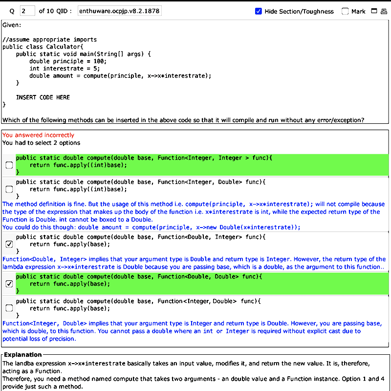391x391 pixels.
Task: Click the 'of 10 QID :' label
Action: click(x=55, y=11)
